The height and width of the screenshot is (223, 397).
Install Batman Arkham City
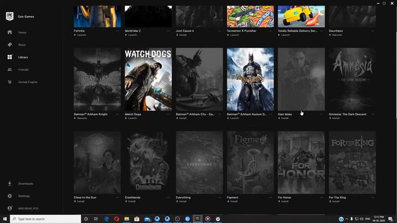point(181,118)
